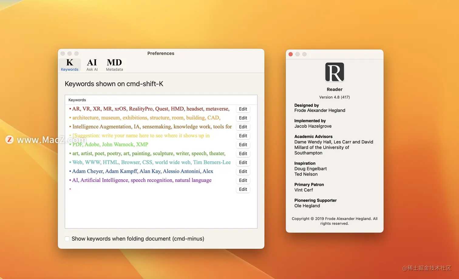459x279 pixels.
Task: Select the art, artist, poet keyword text
Action: (x=149, y=153)
